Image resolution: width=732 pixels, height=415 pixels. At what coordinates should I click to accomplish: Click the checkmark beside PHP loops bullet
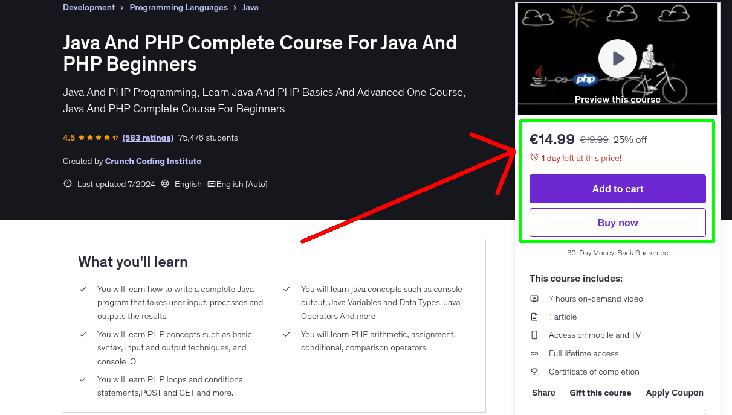point(83,380)
